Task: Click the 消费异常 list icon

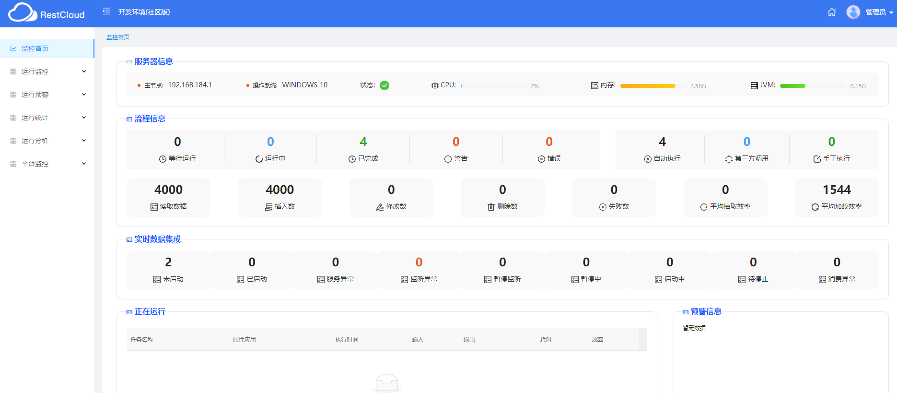Action: coord(822,279)
